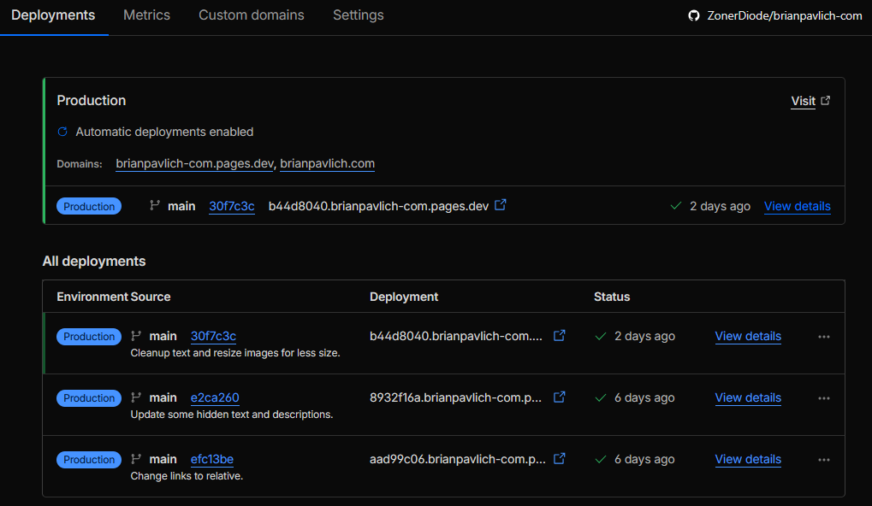872x506 pixels.
Task: Open brianpavlich-com.pages.dev domain link
Action: click(x=194, y=163)
